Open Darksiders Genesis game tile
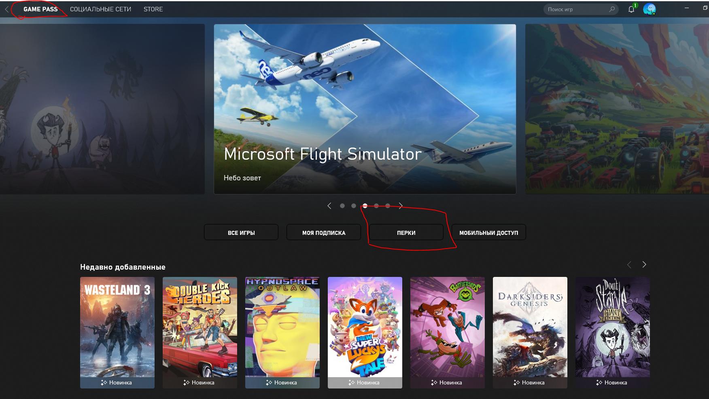Screen dimensions: 709x399 coord(530,332)
